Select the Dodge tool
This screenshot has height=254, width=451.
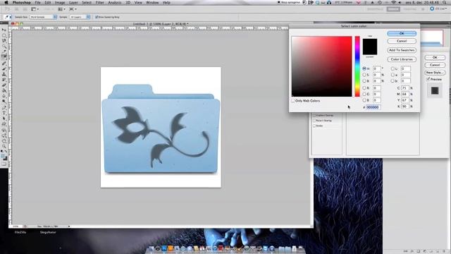pyautogui.click(x=4, y=102)
